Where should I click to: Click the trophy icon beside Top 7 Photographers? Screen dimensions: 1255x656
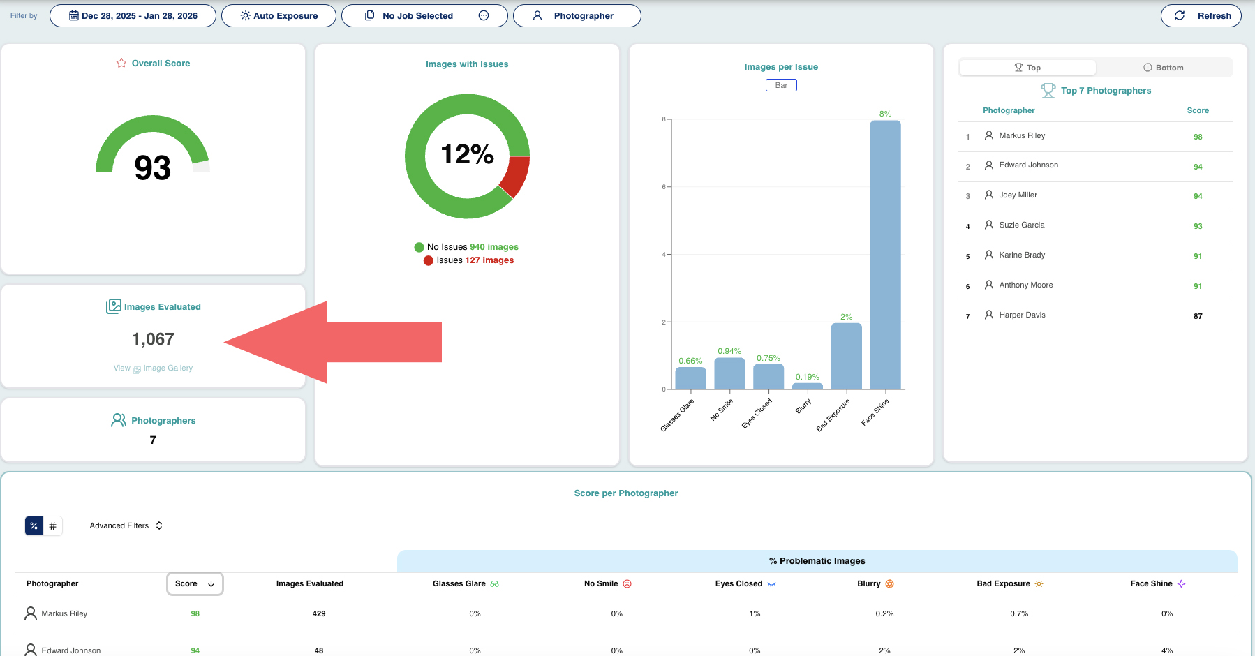pyautogui.click(x=1048, y=91)
